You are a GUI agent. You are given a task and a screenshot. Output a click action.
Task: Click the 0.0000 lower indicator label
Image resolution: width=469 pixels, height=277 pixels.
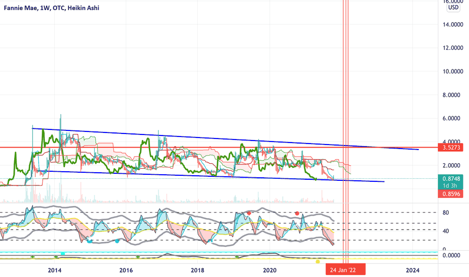click(451, 255)
